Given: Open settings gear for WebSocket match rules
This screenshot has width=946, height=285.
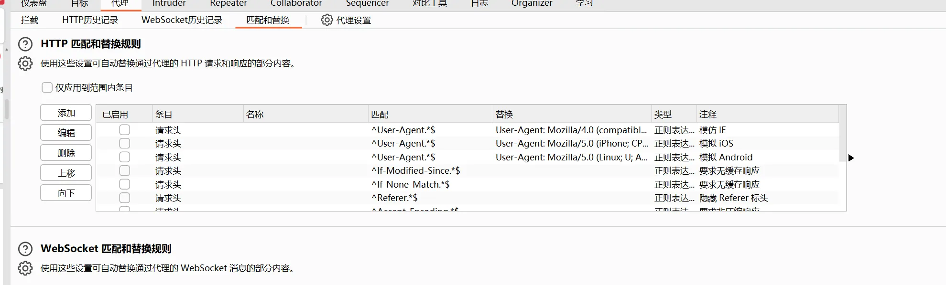Looking at the screenshot, I should point(25,268).
